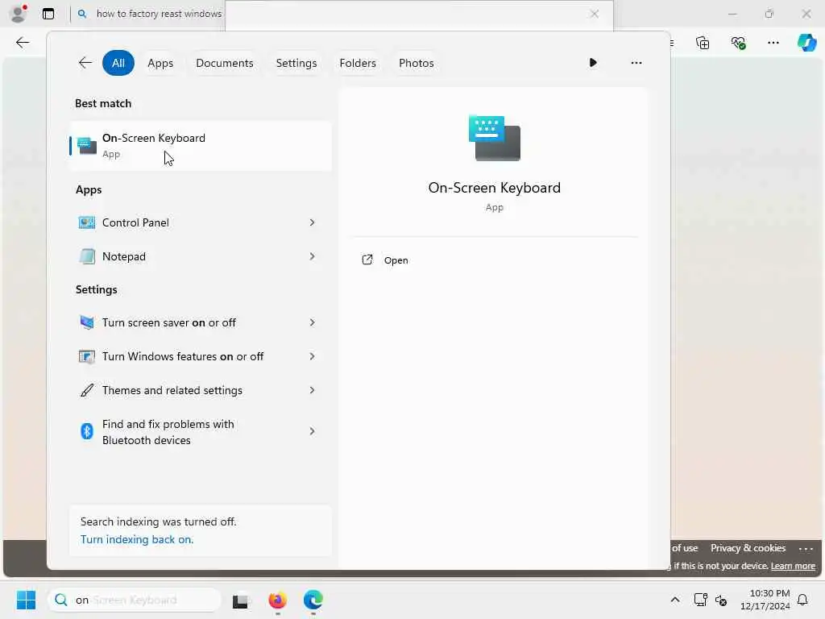
Task: Open Edge Browser essentials heart icon
Action: (x=738, y=43)
